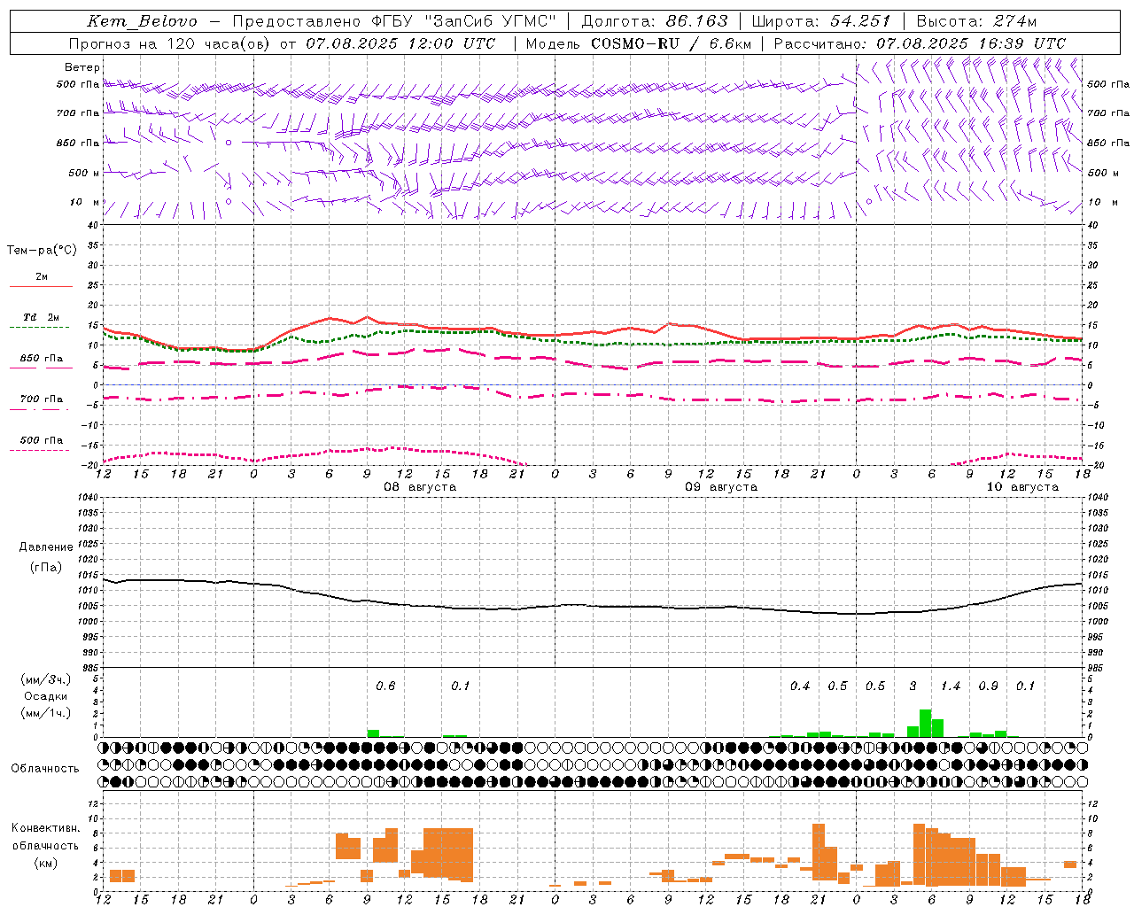Viewport: 1134px width, 907px height.
Task: Click the Конвективн. label
Action: (x=45, y=828)
